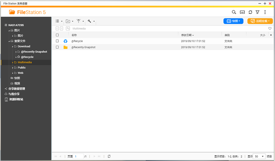Open the view mode dropdown arrow
275x161 pixels.
click(62, 21)
